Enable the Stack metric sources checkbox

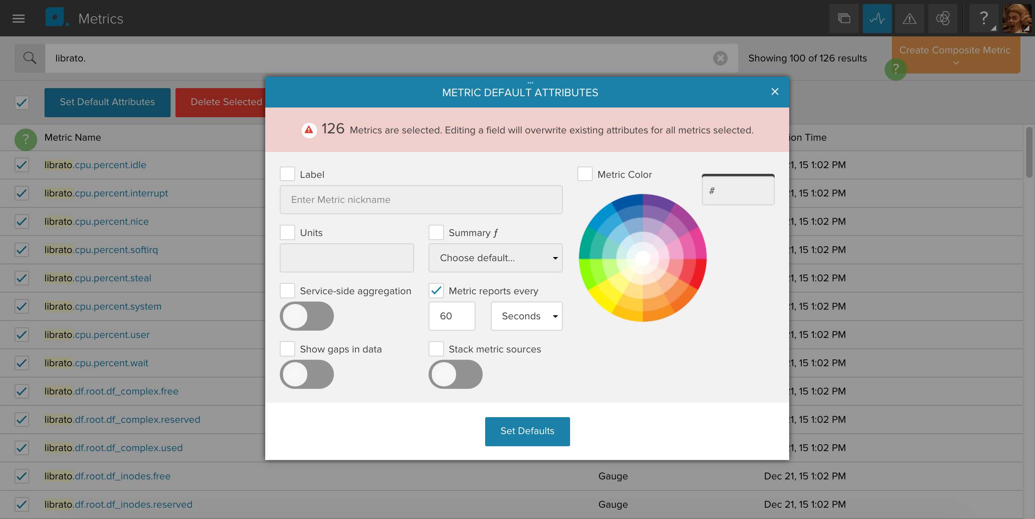pyautogui.click(x=436, y=348)
